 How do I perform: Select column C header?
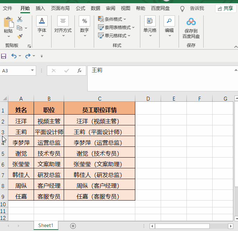point(99,98)
